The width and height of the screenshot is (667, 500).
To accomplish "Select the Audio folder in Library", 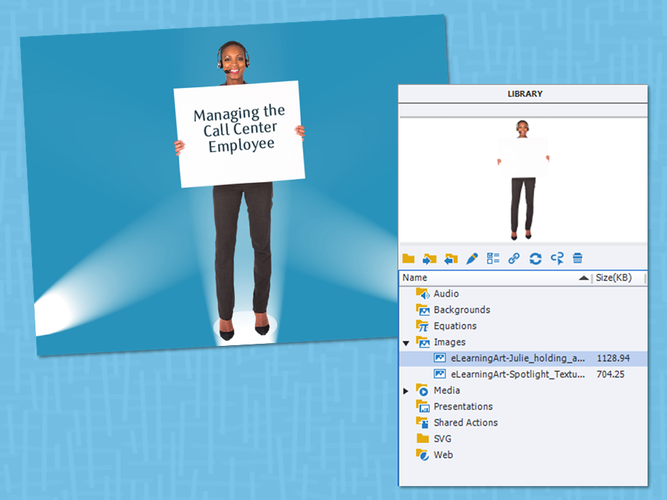I will tap(522, 293).
